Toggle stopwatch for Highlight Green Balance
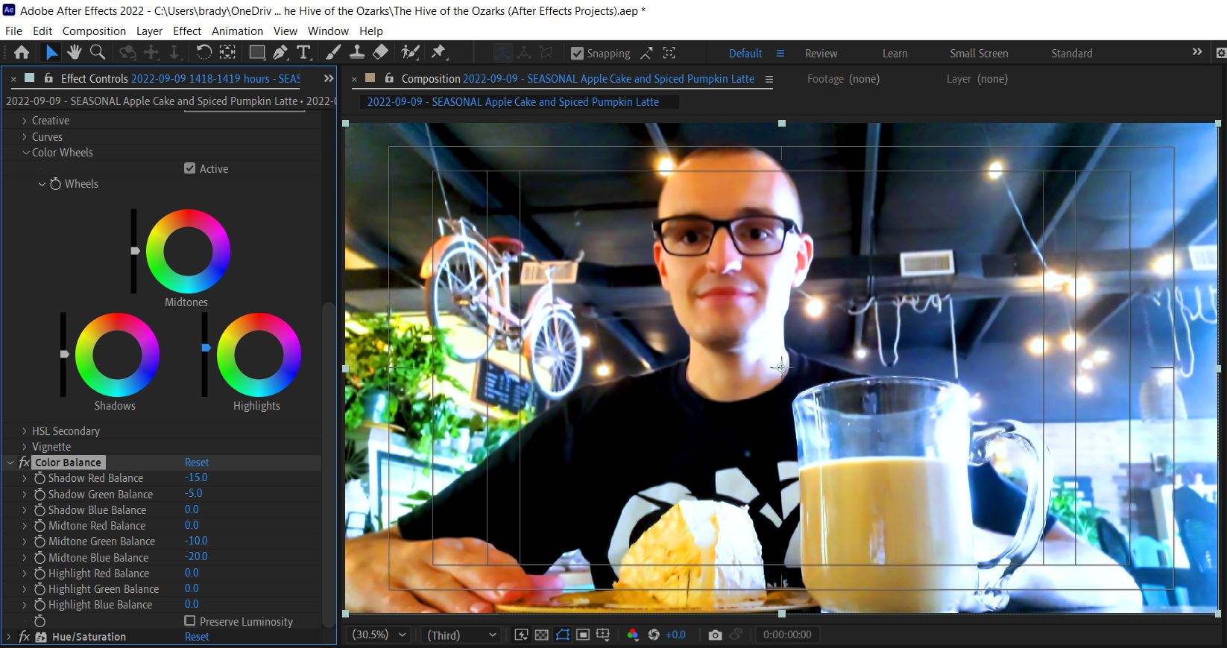1227x648 pixels. [x=40, y=589]
